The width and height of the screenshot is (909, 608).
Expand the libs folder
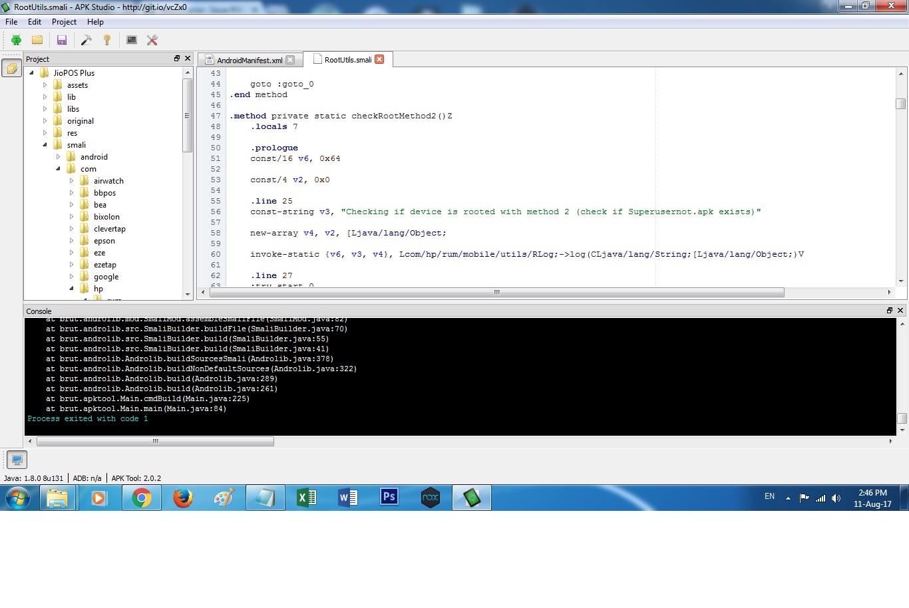45,109
